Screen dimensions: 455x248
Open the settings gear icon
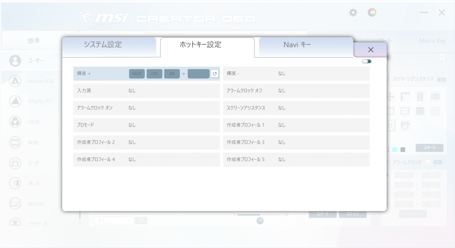[353, 12]
